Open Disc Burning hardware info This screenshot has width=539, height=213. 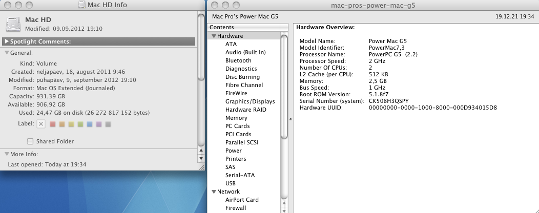[x=242, y=77]
